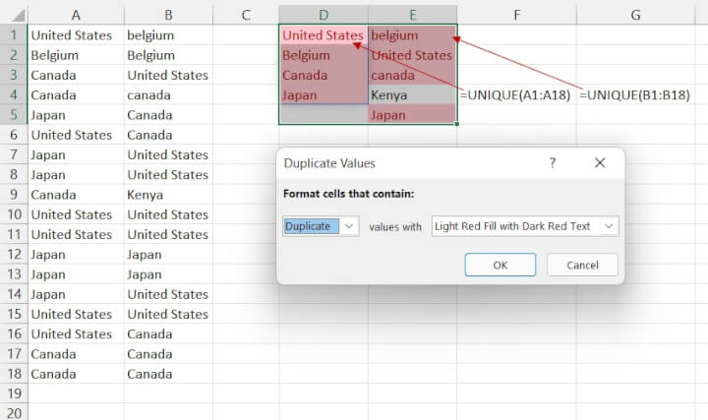The width and height of the screenshot is (708, 420).
Task: Expand the format style dropdown arrow
Action: click(x=609, y=226)
